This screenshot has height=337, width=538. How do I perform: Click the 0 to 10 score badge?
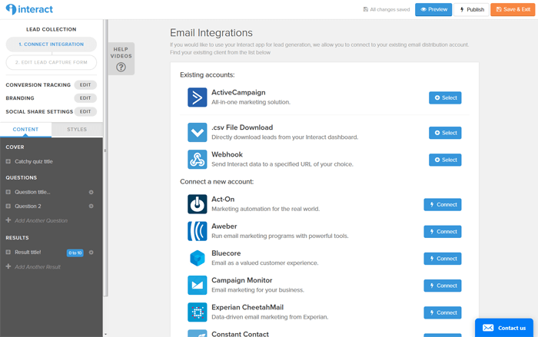click(x=75, y=253)
